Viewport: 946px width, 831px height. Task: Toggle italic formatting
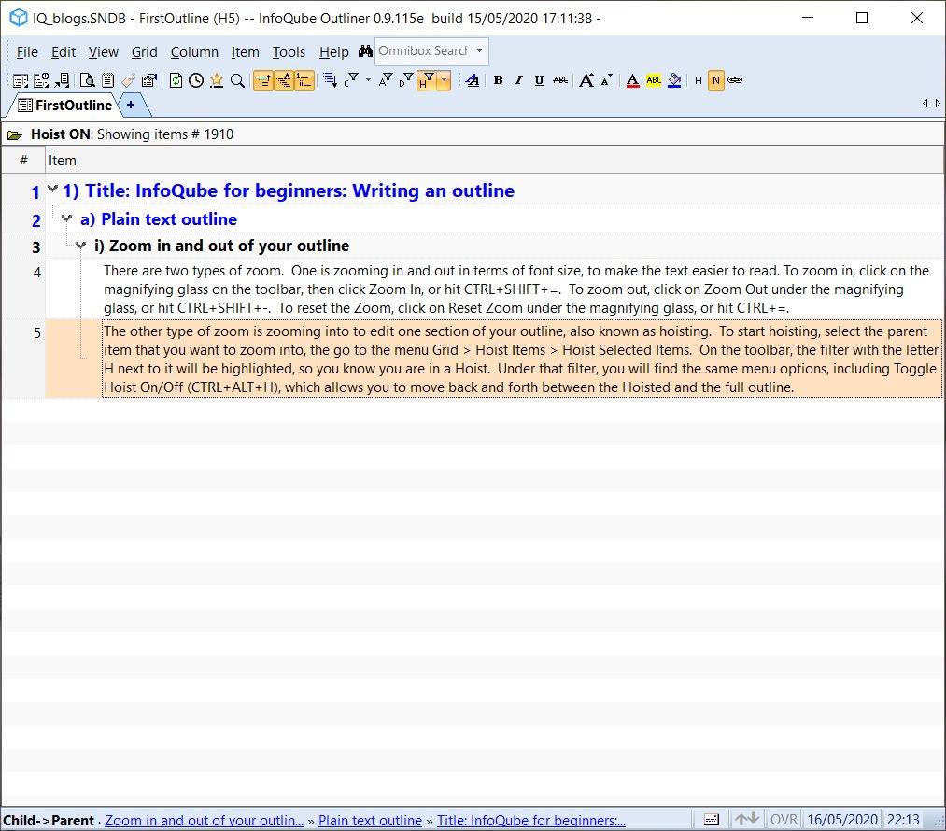point(519,80)
